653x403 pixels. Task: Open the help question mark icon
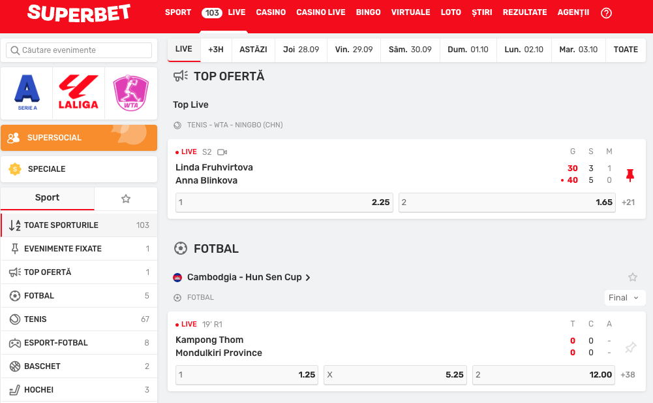tap(607, 13)
